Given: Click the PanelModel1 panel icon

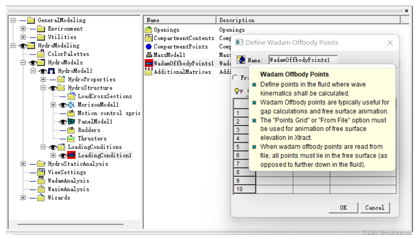Looking at the screenshot, I should 71,122.
